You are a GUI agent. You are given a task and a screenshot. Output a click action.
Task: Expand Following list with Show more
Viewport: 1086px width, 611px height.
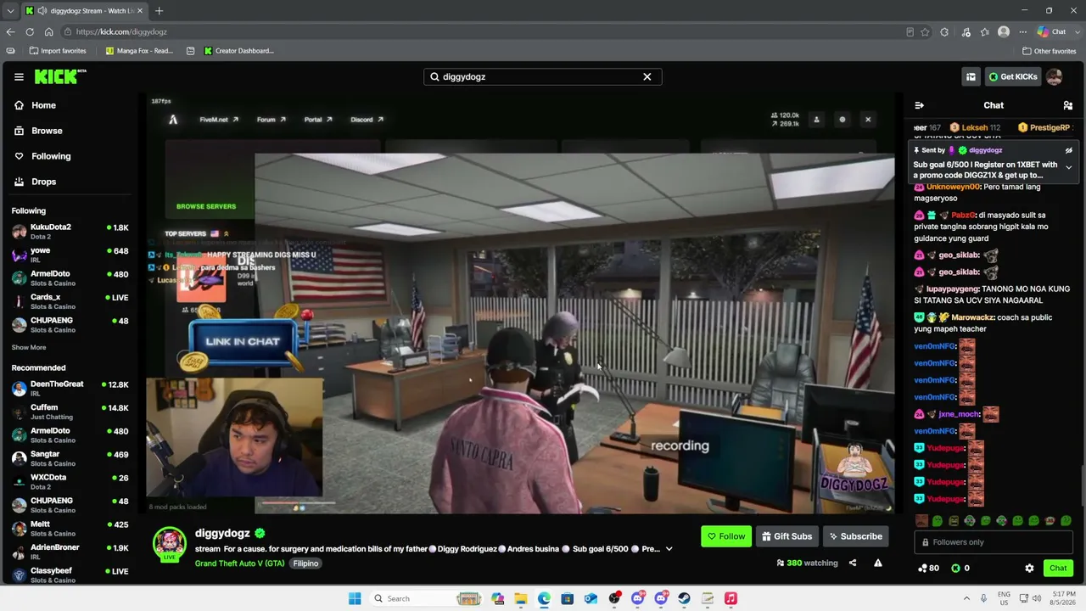[29, 347]
